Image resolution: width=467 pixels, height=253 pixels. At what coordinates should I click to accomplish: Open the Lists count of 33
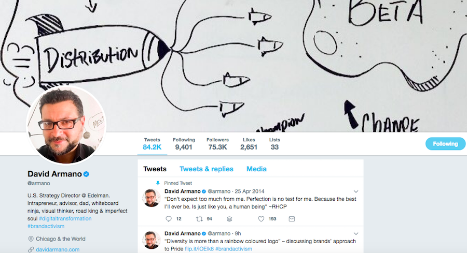pos(274,144)
